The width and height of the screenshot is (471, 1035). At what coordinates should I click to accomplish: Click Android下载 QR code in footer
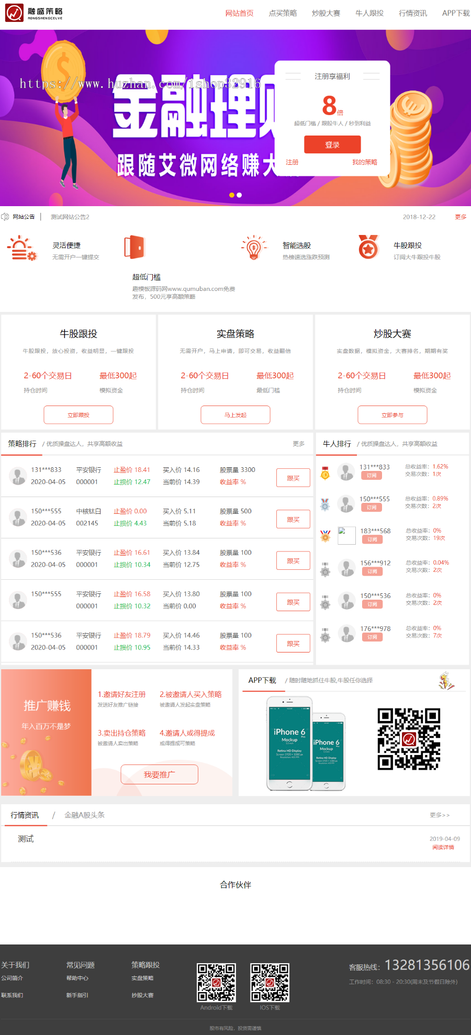click(x=216, y=982)
